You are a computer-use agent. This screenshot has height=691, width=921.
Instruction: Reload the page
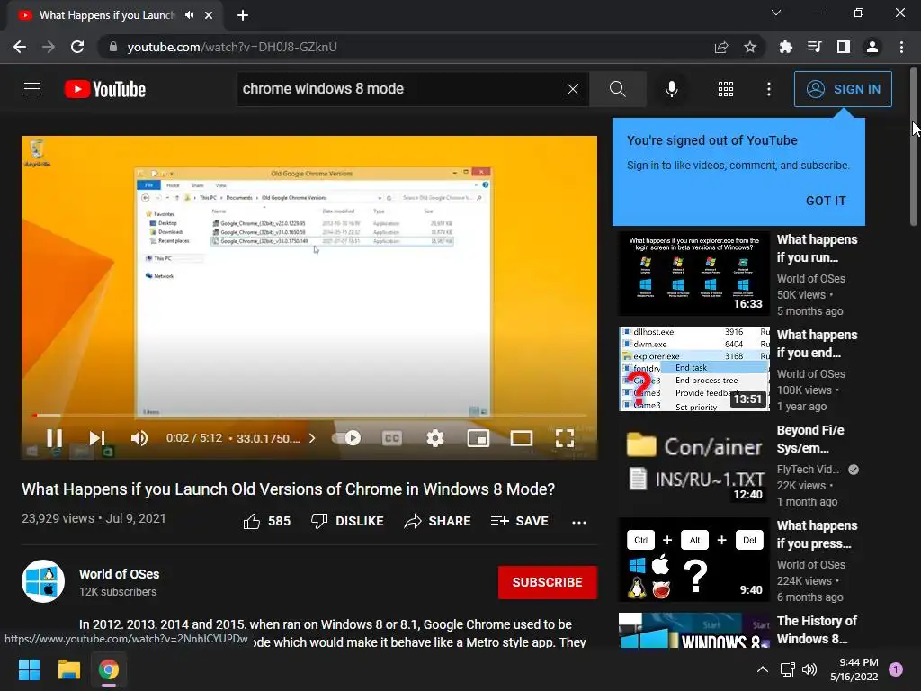pyautogui.click(x=77, y=47)
